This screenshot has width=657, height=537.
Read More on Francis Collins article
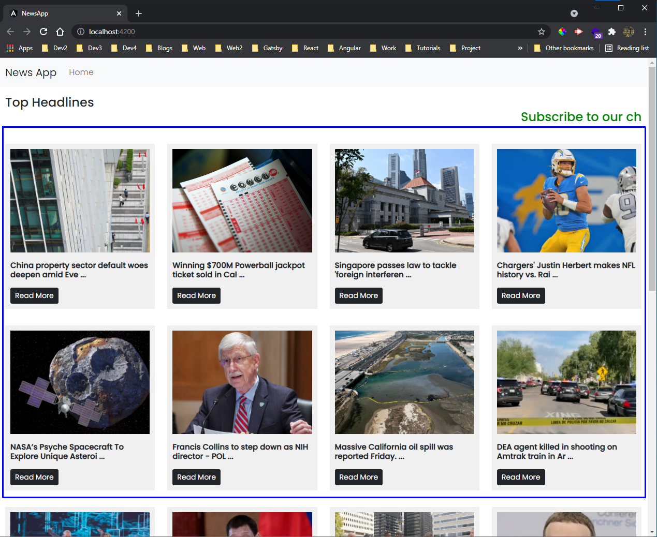196,477
